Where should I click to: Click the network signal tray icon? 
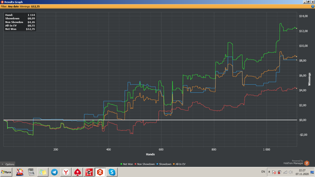tap(285, 172)
